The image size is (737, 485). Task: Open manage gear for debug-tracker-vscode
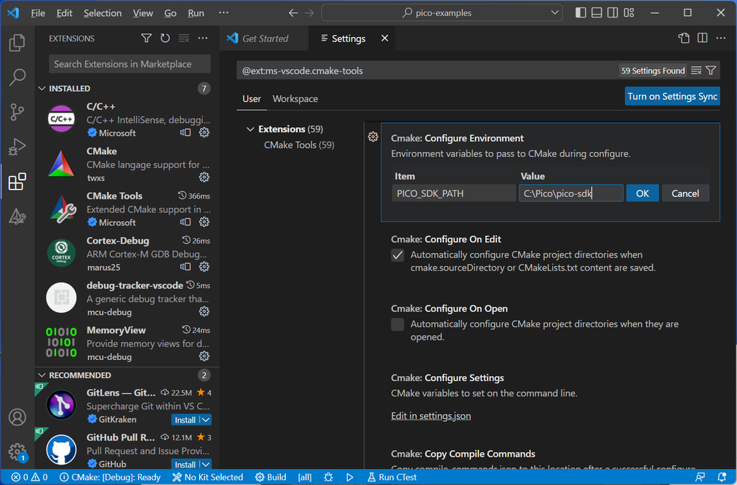pos(204,311)
